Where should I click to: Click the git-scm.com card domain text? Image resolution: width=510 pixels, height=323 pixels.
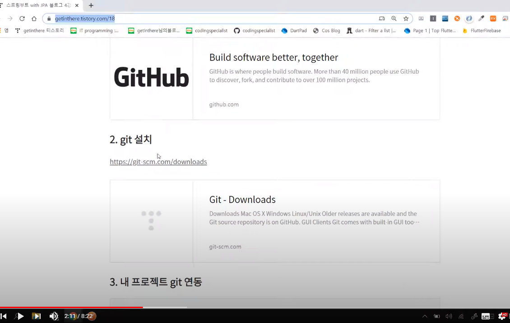pos(225,247)
